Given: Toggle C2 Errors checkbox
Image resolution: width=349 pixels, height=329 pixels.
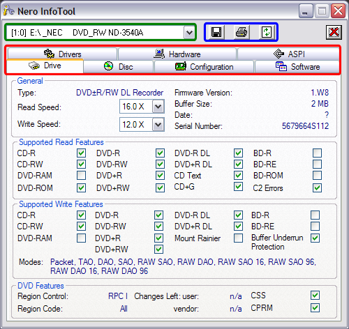Looking at the screenshot, I should 318,188.
